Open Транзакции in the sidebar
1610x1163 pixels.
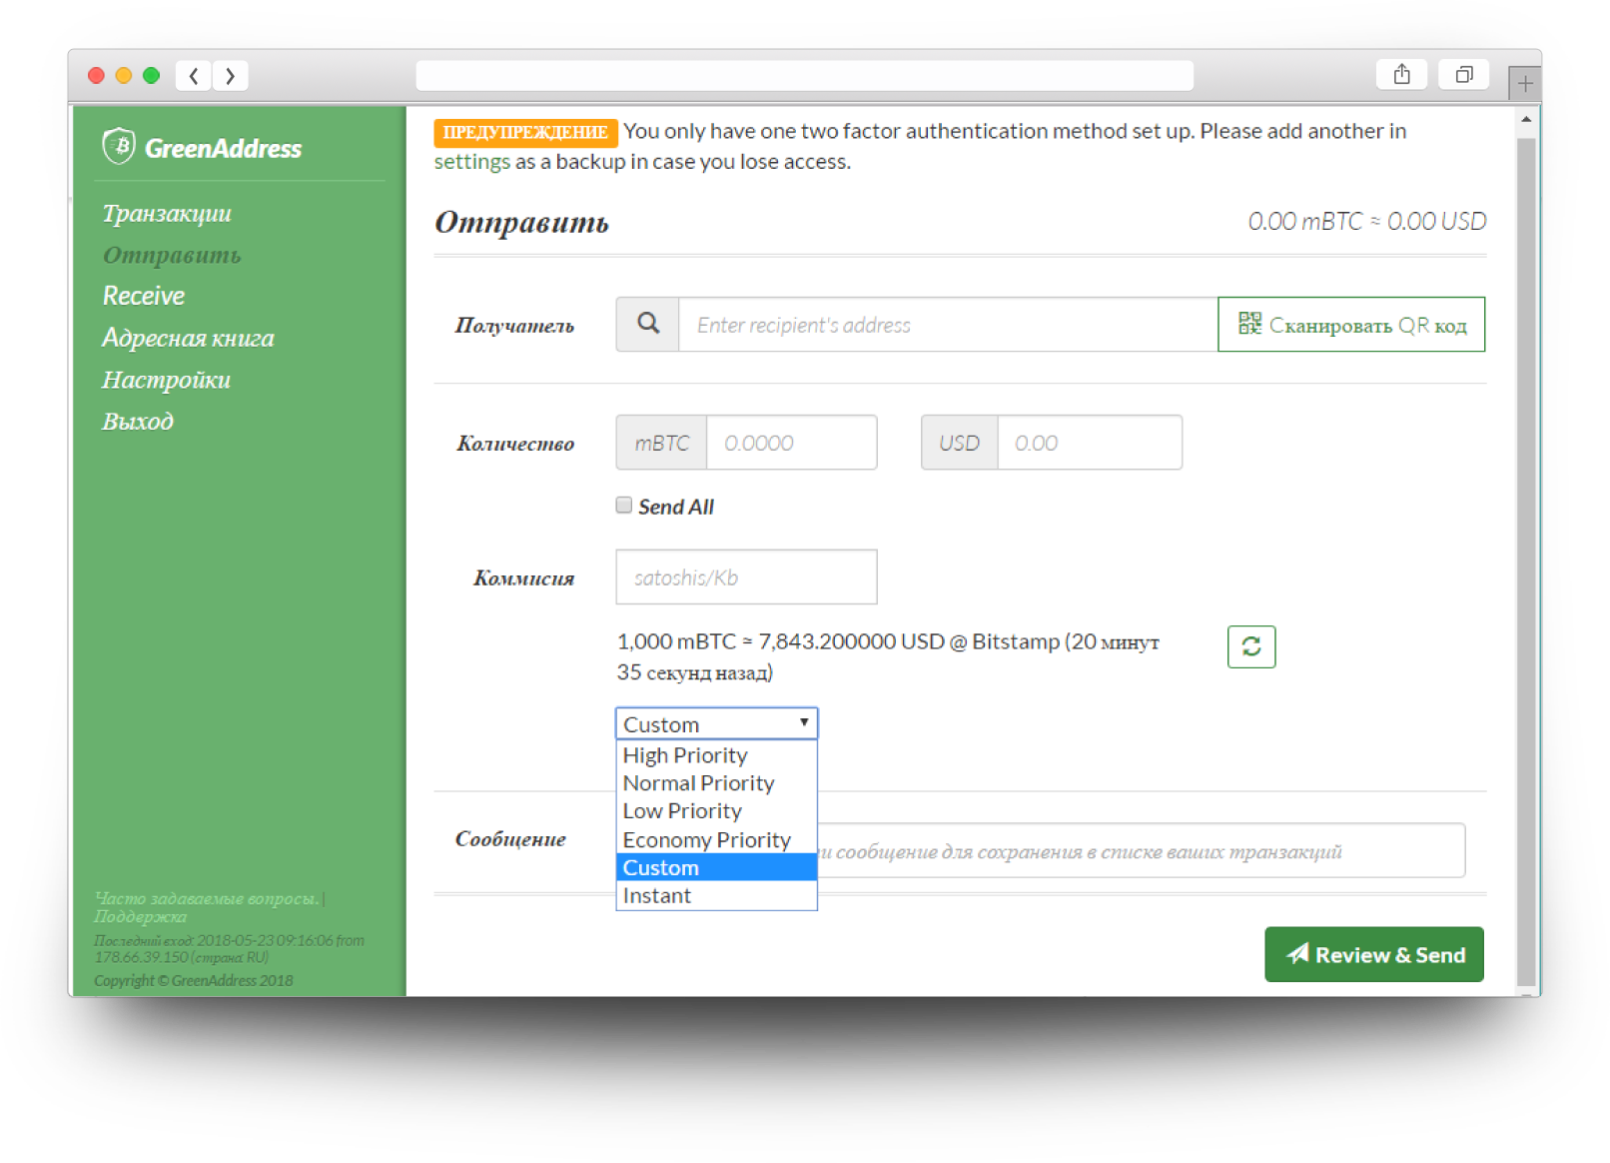coord(167,213)
